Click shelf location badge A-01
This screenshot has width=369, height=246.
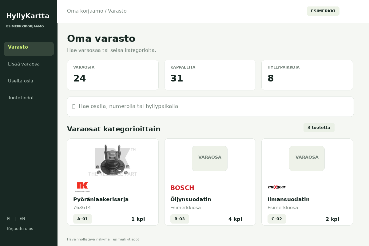click(x=82, y=219)
